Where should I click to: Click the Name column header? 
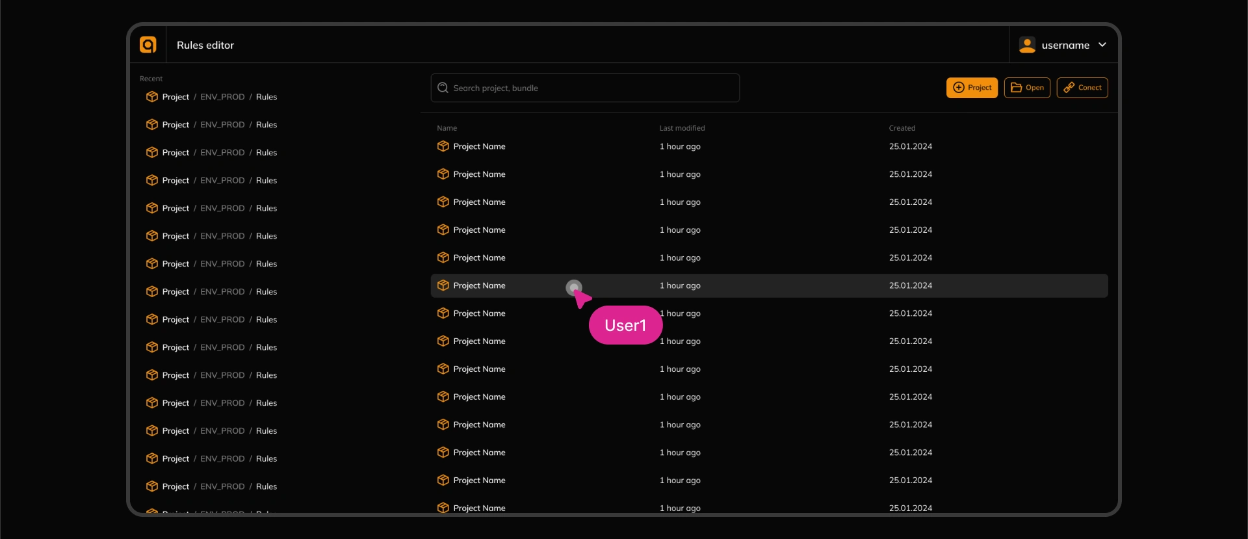(x=447, y=128)
